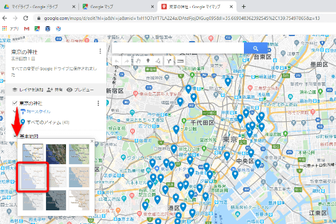Open the Google Maps bookmark
336x224 pixels.
pos(37,29)
